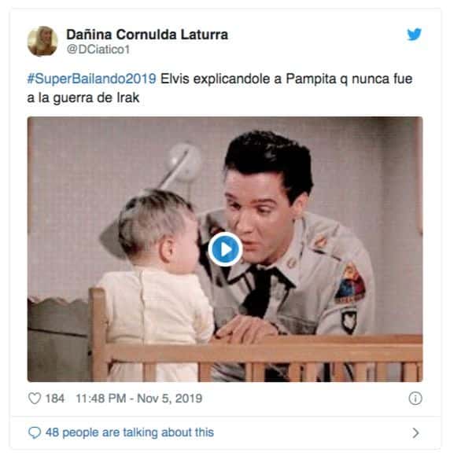Open the circled info icon

click(415, 398)
